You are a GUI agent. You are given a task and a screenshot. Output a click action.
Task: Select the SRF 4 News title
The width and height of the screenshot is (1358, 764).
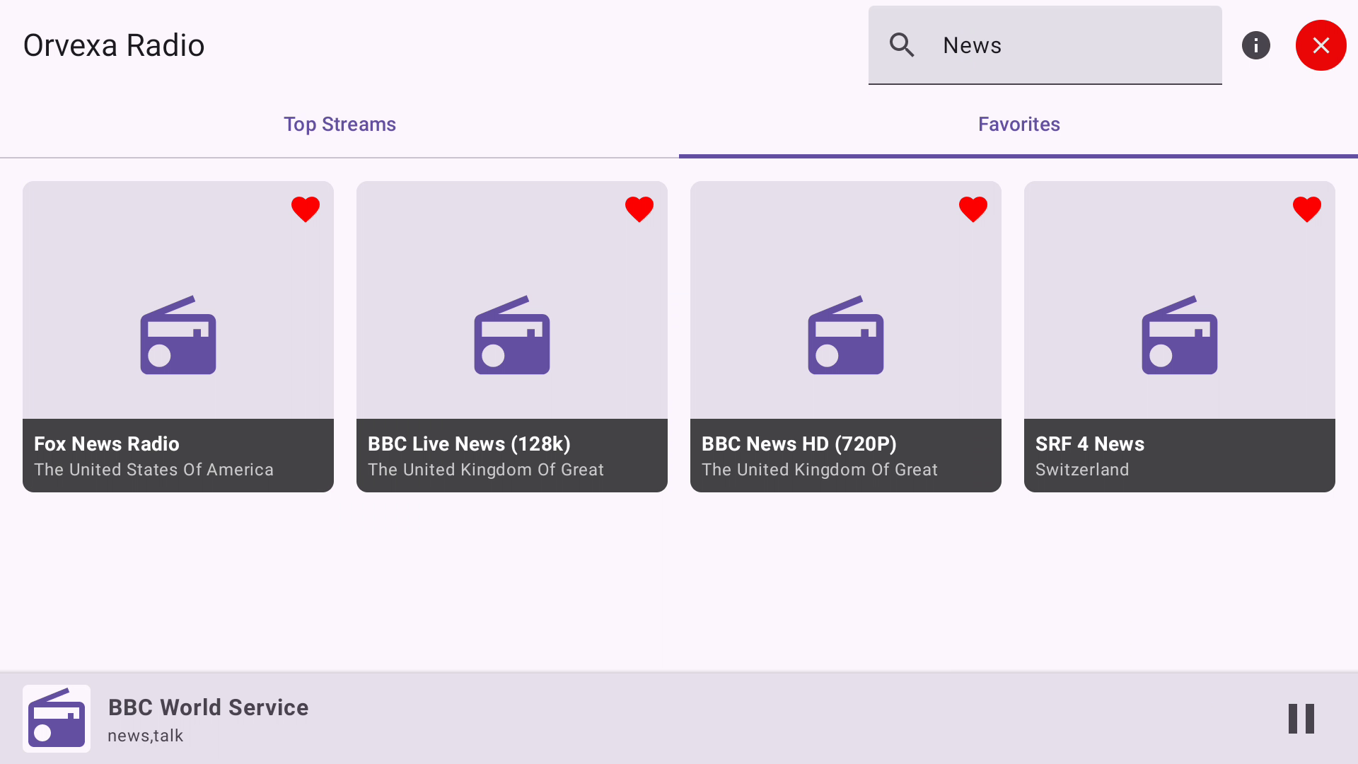[1090, 444]
